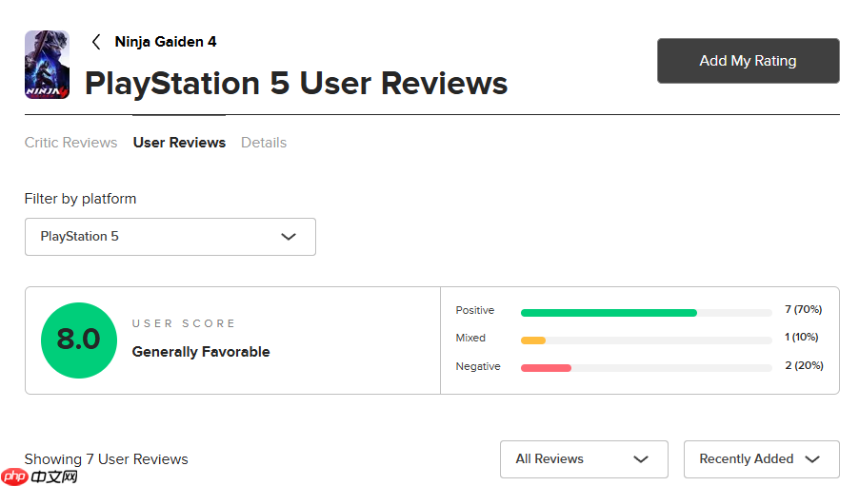The width and height of the screenshot is (859, 486).
Task: Click the red Negative reviews bar
Action: 546,368
